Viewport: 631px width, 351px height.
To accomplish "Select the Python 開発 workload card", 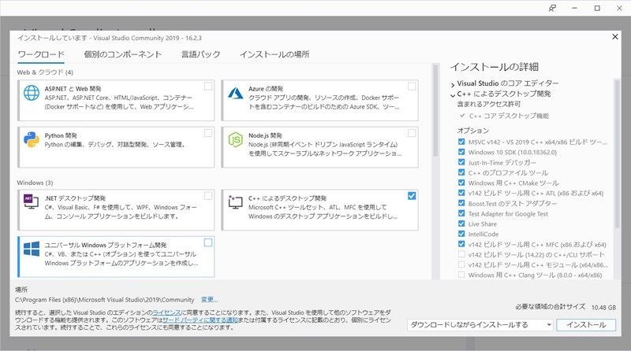I will pos(116,147).
